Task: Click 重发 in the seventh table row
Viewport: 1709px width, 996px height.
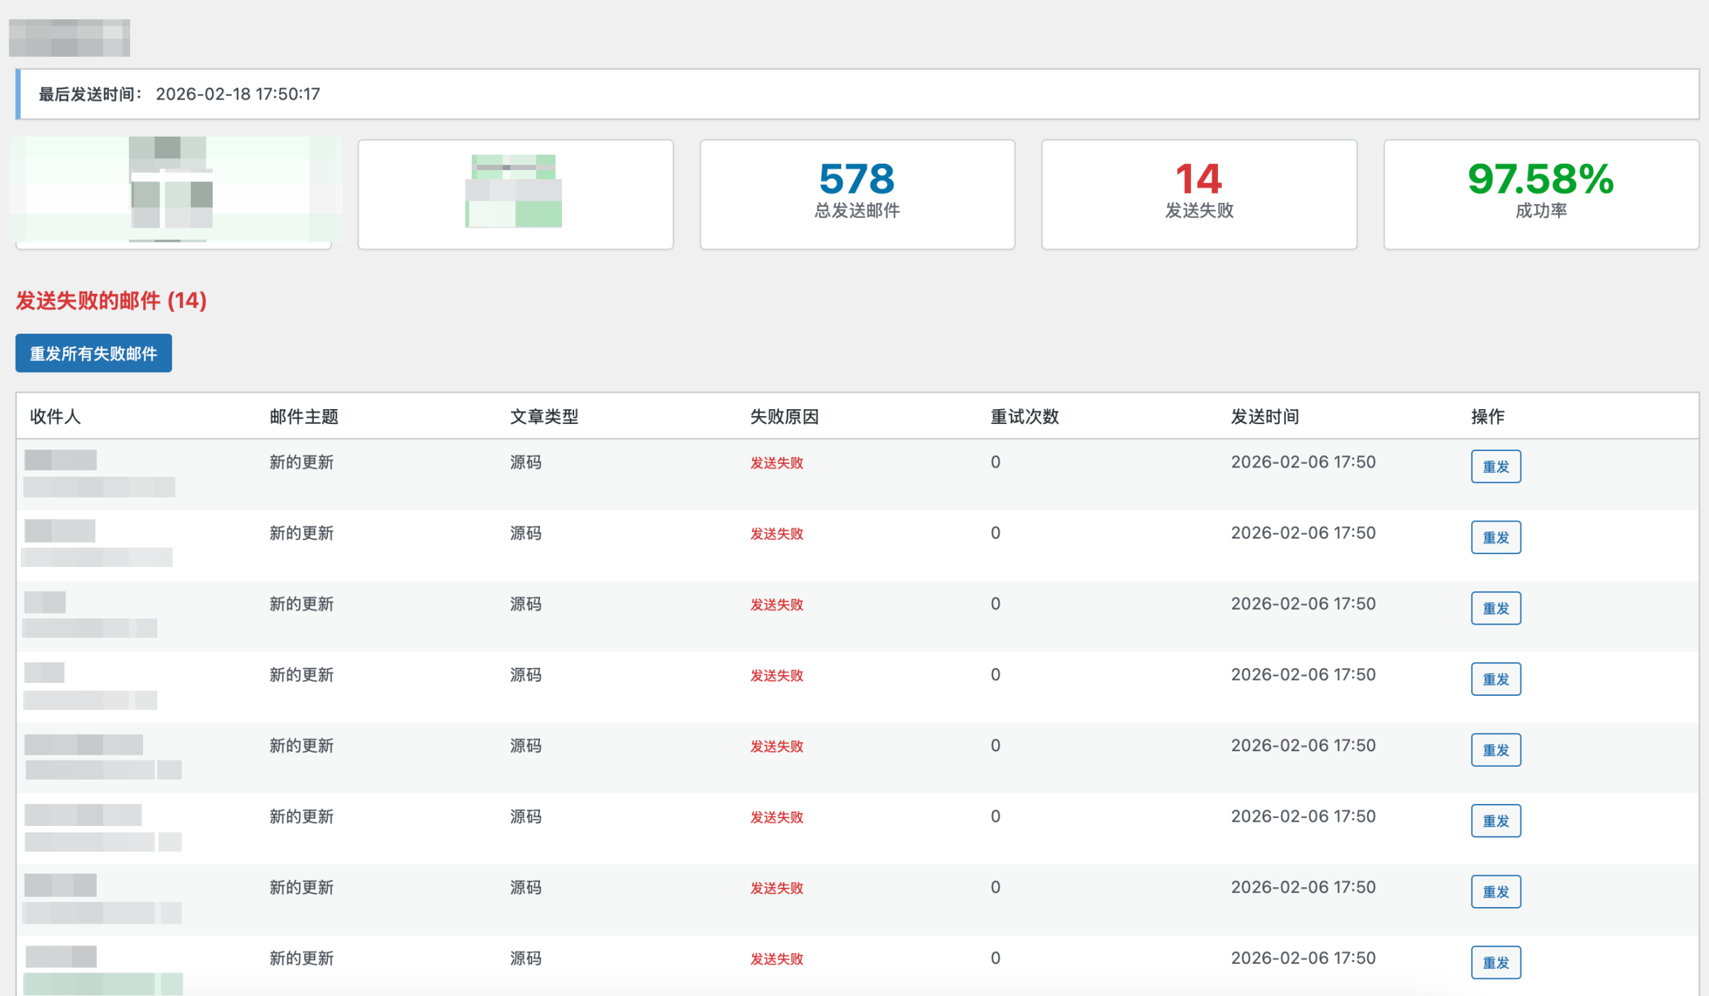Action: 1496,891
